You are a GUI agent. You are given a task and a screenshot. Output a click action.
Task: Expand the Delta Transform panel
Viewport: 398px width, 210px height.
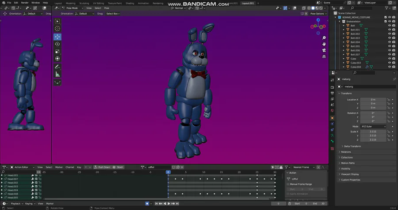pos(352,146)
